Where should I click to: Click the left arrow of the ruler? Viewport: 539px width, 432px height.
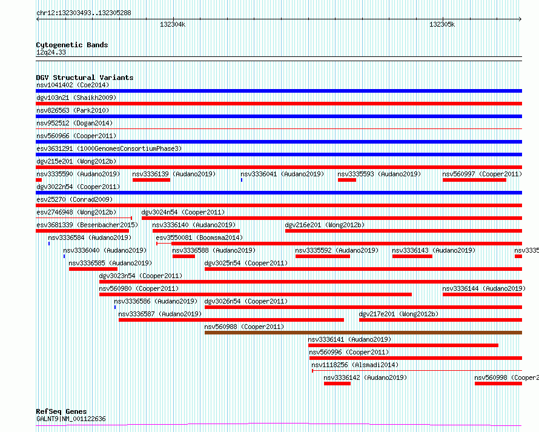(x=38, y=19)
